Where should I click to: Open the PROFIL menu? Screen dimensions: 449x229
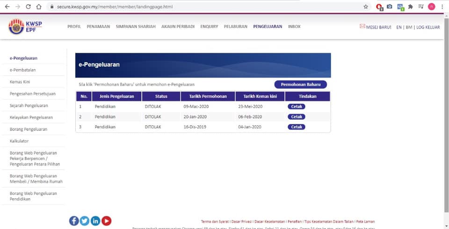74,27
